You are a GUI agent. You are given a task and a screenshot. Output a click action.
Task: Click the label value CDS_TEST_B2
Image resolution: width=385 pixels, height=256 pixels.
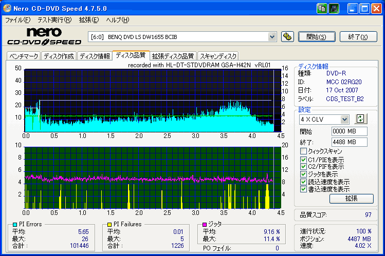pos(345,99)
